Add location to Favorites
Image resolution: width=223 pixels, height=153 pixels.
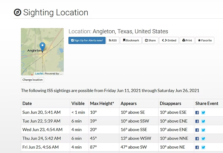(205, 40)
